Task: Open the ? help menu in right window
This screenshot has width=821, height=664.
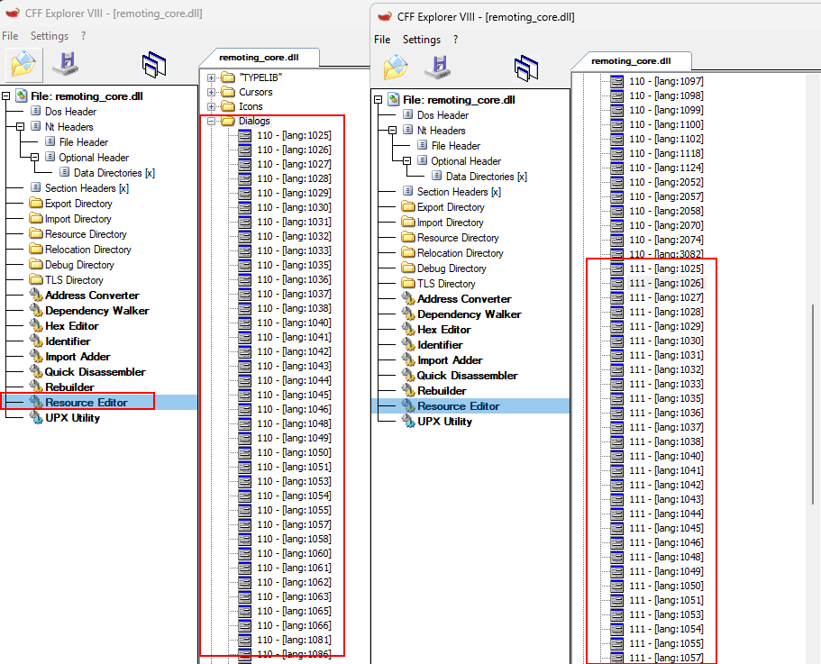Action: click(x=455, y=40)
